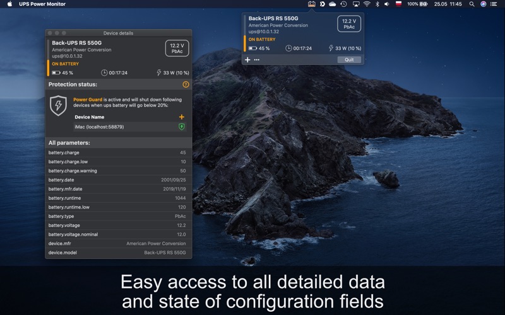Image resolution: width=505 pixels, height=315 pixels.
Task: Select the battery.mfr.date row
Action: click(119, 189)
